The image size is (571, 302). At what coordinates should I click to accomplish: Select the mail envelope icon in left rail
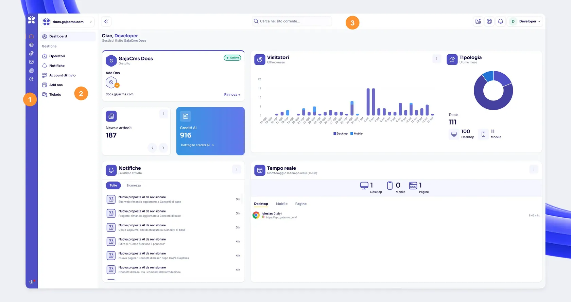pyautogui.click(x=31, y=62)
